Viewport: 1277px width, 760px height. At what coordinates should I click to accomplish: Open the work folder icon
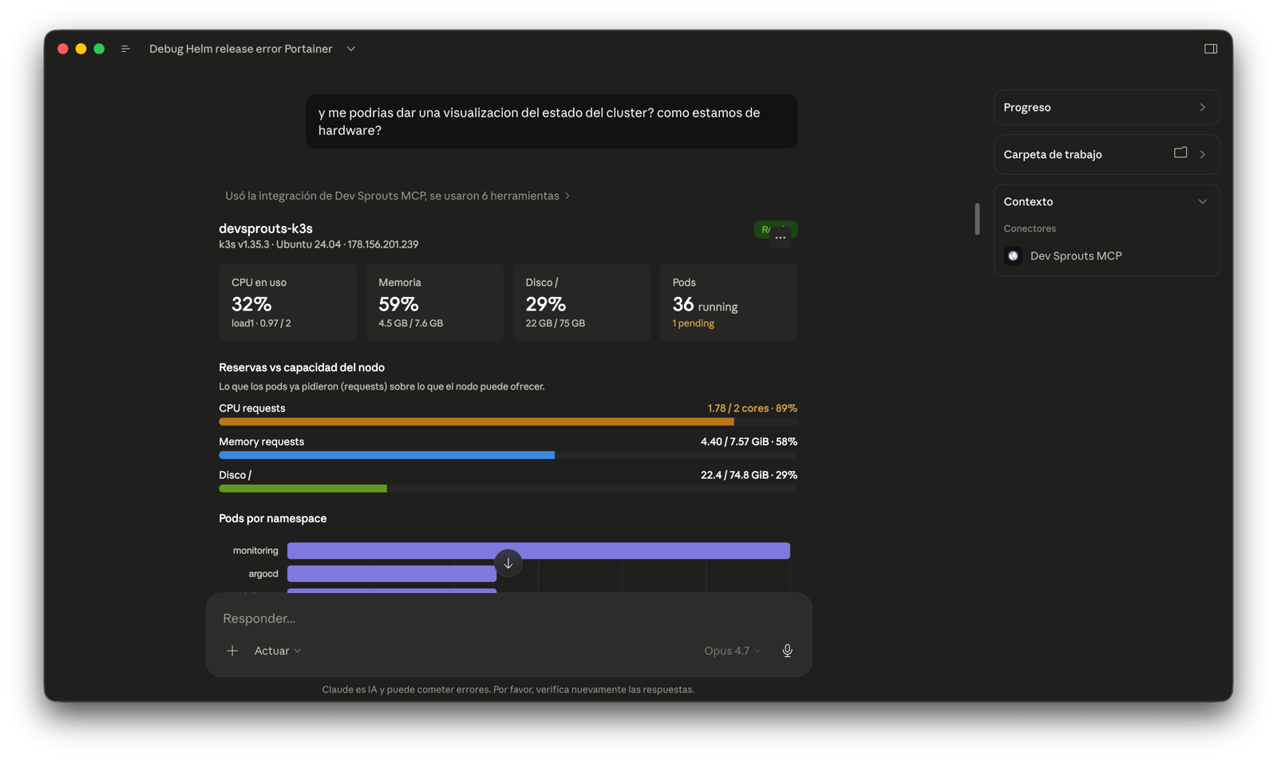tap(1180, 152)
